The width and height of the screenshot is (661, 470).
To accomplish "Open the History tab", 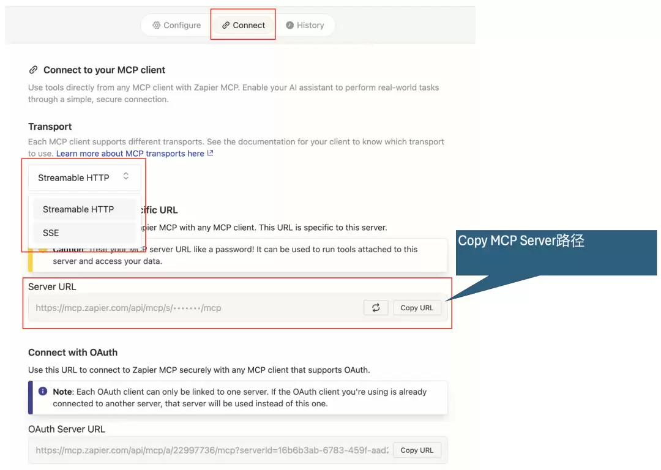I will 305,25.
